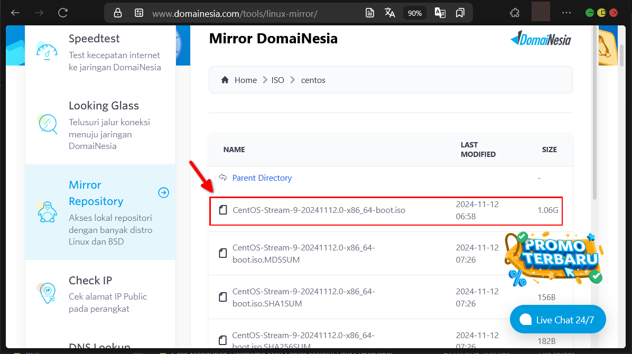This screenshot has width=632, height=354.
Task: Start Live Chat 24/7
Action: 558,320
